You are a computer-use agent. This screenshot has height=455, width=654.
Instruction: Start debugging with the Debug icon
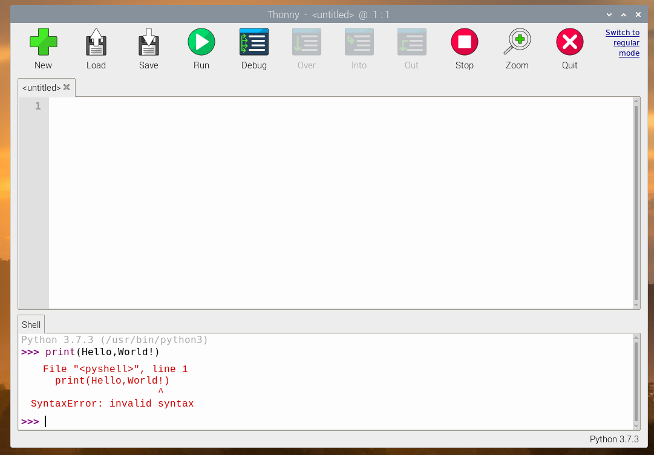click(254, 42)
